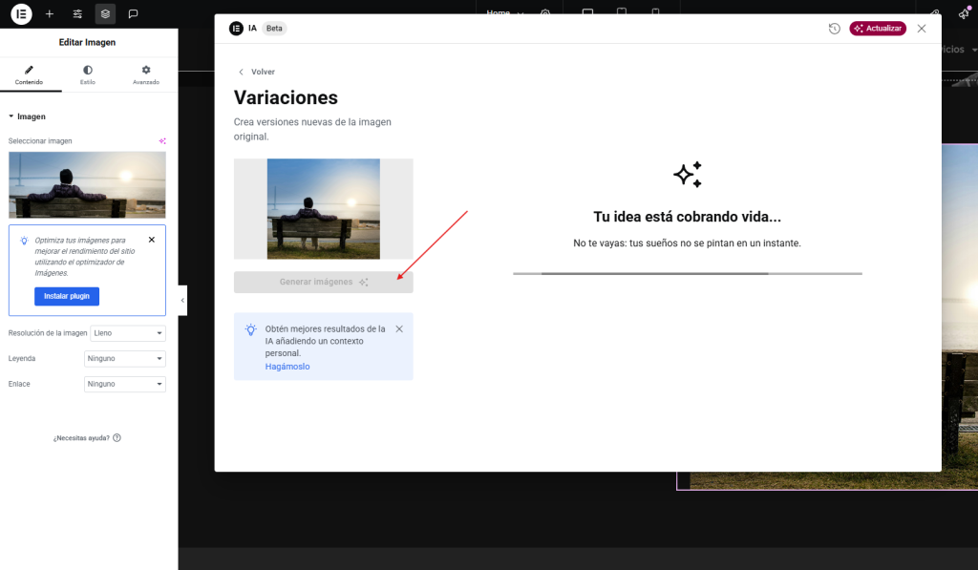
Task: Collapse the Imagen section
Action: (x=11, y=116)
